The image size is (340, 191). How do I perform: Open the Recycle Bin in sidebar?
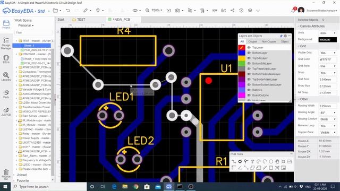(x=6, y=175)
